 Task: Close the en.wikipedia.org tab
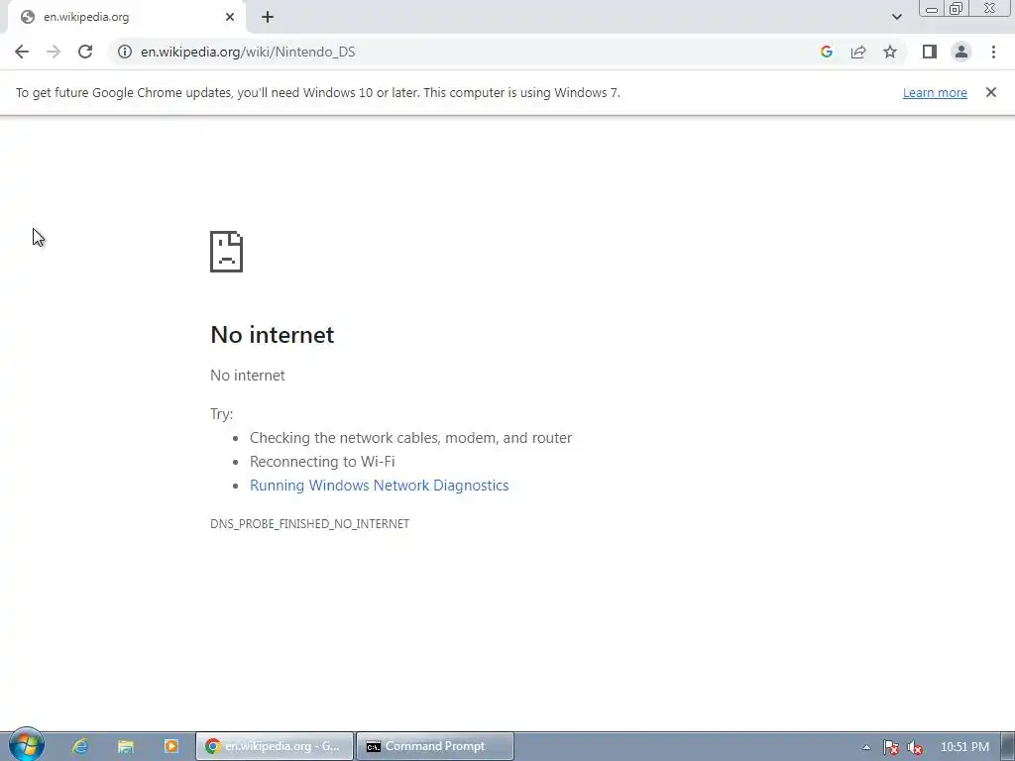[230, 18]
